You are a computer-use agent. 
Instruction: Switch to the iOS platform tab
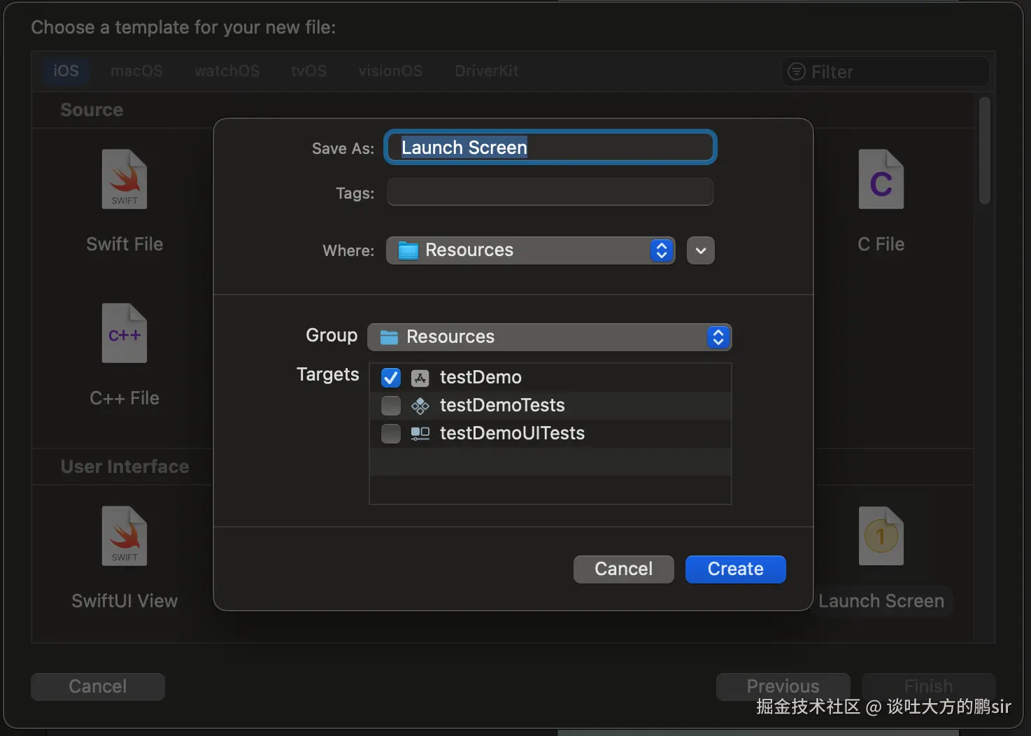pos(66,71)
